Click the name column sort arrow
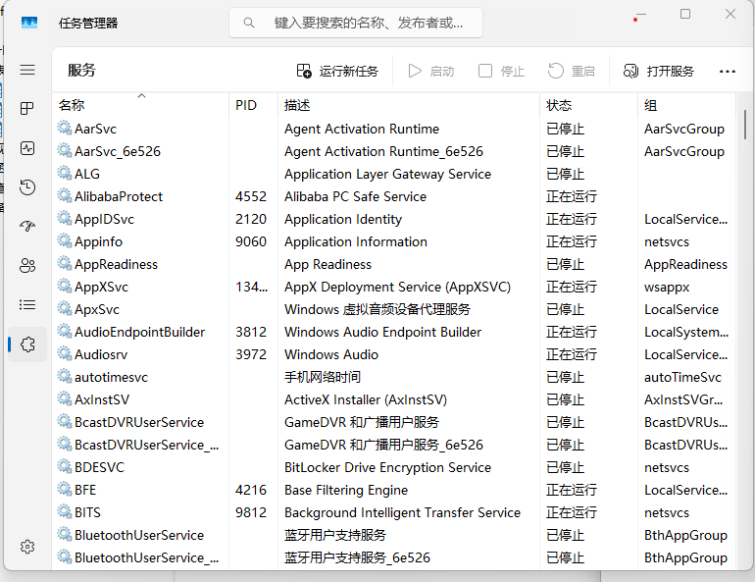 [x=141, y=96]
